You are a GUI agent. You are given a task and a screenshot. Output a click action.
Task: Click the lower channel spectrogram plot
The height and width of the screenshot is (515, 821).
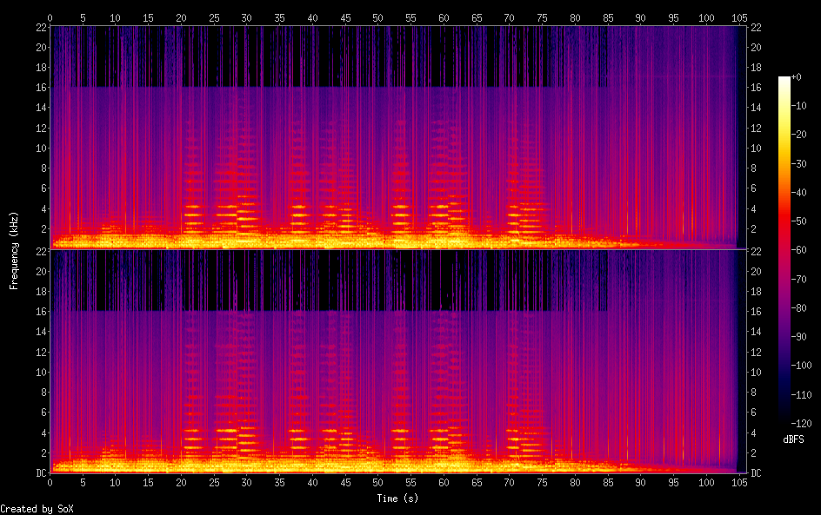click(398, 361)
